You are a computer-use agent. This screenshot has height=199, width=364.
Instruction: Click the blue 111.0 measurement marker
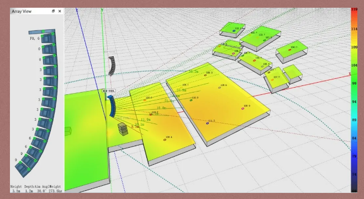click(208, 123)
